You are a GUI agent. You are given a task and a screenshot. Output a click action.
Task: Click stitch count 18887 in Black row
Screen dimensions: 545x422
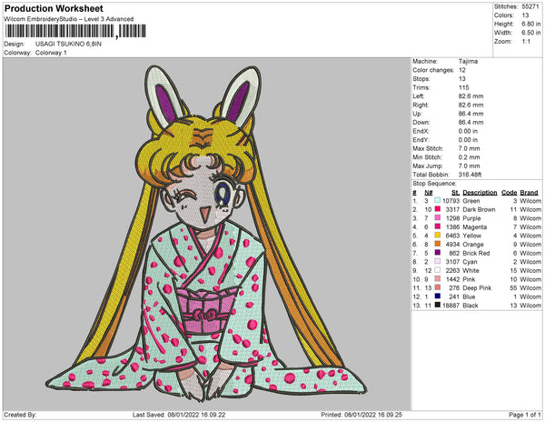(451, 305)
